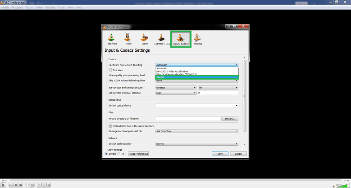Select the All show settings radio
Viewport: 351px width, 188px height.
coord(119,154)
